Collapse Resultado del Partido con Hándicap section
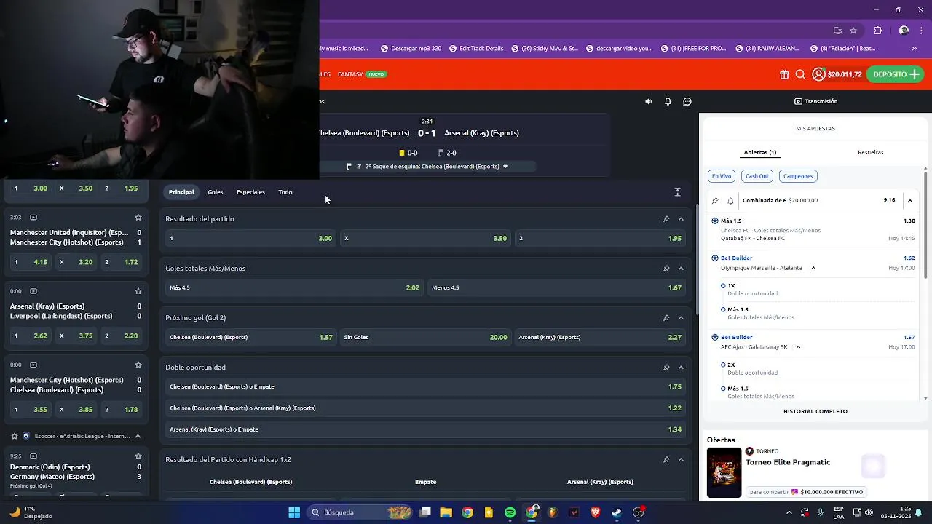 tap(681, 460)
